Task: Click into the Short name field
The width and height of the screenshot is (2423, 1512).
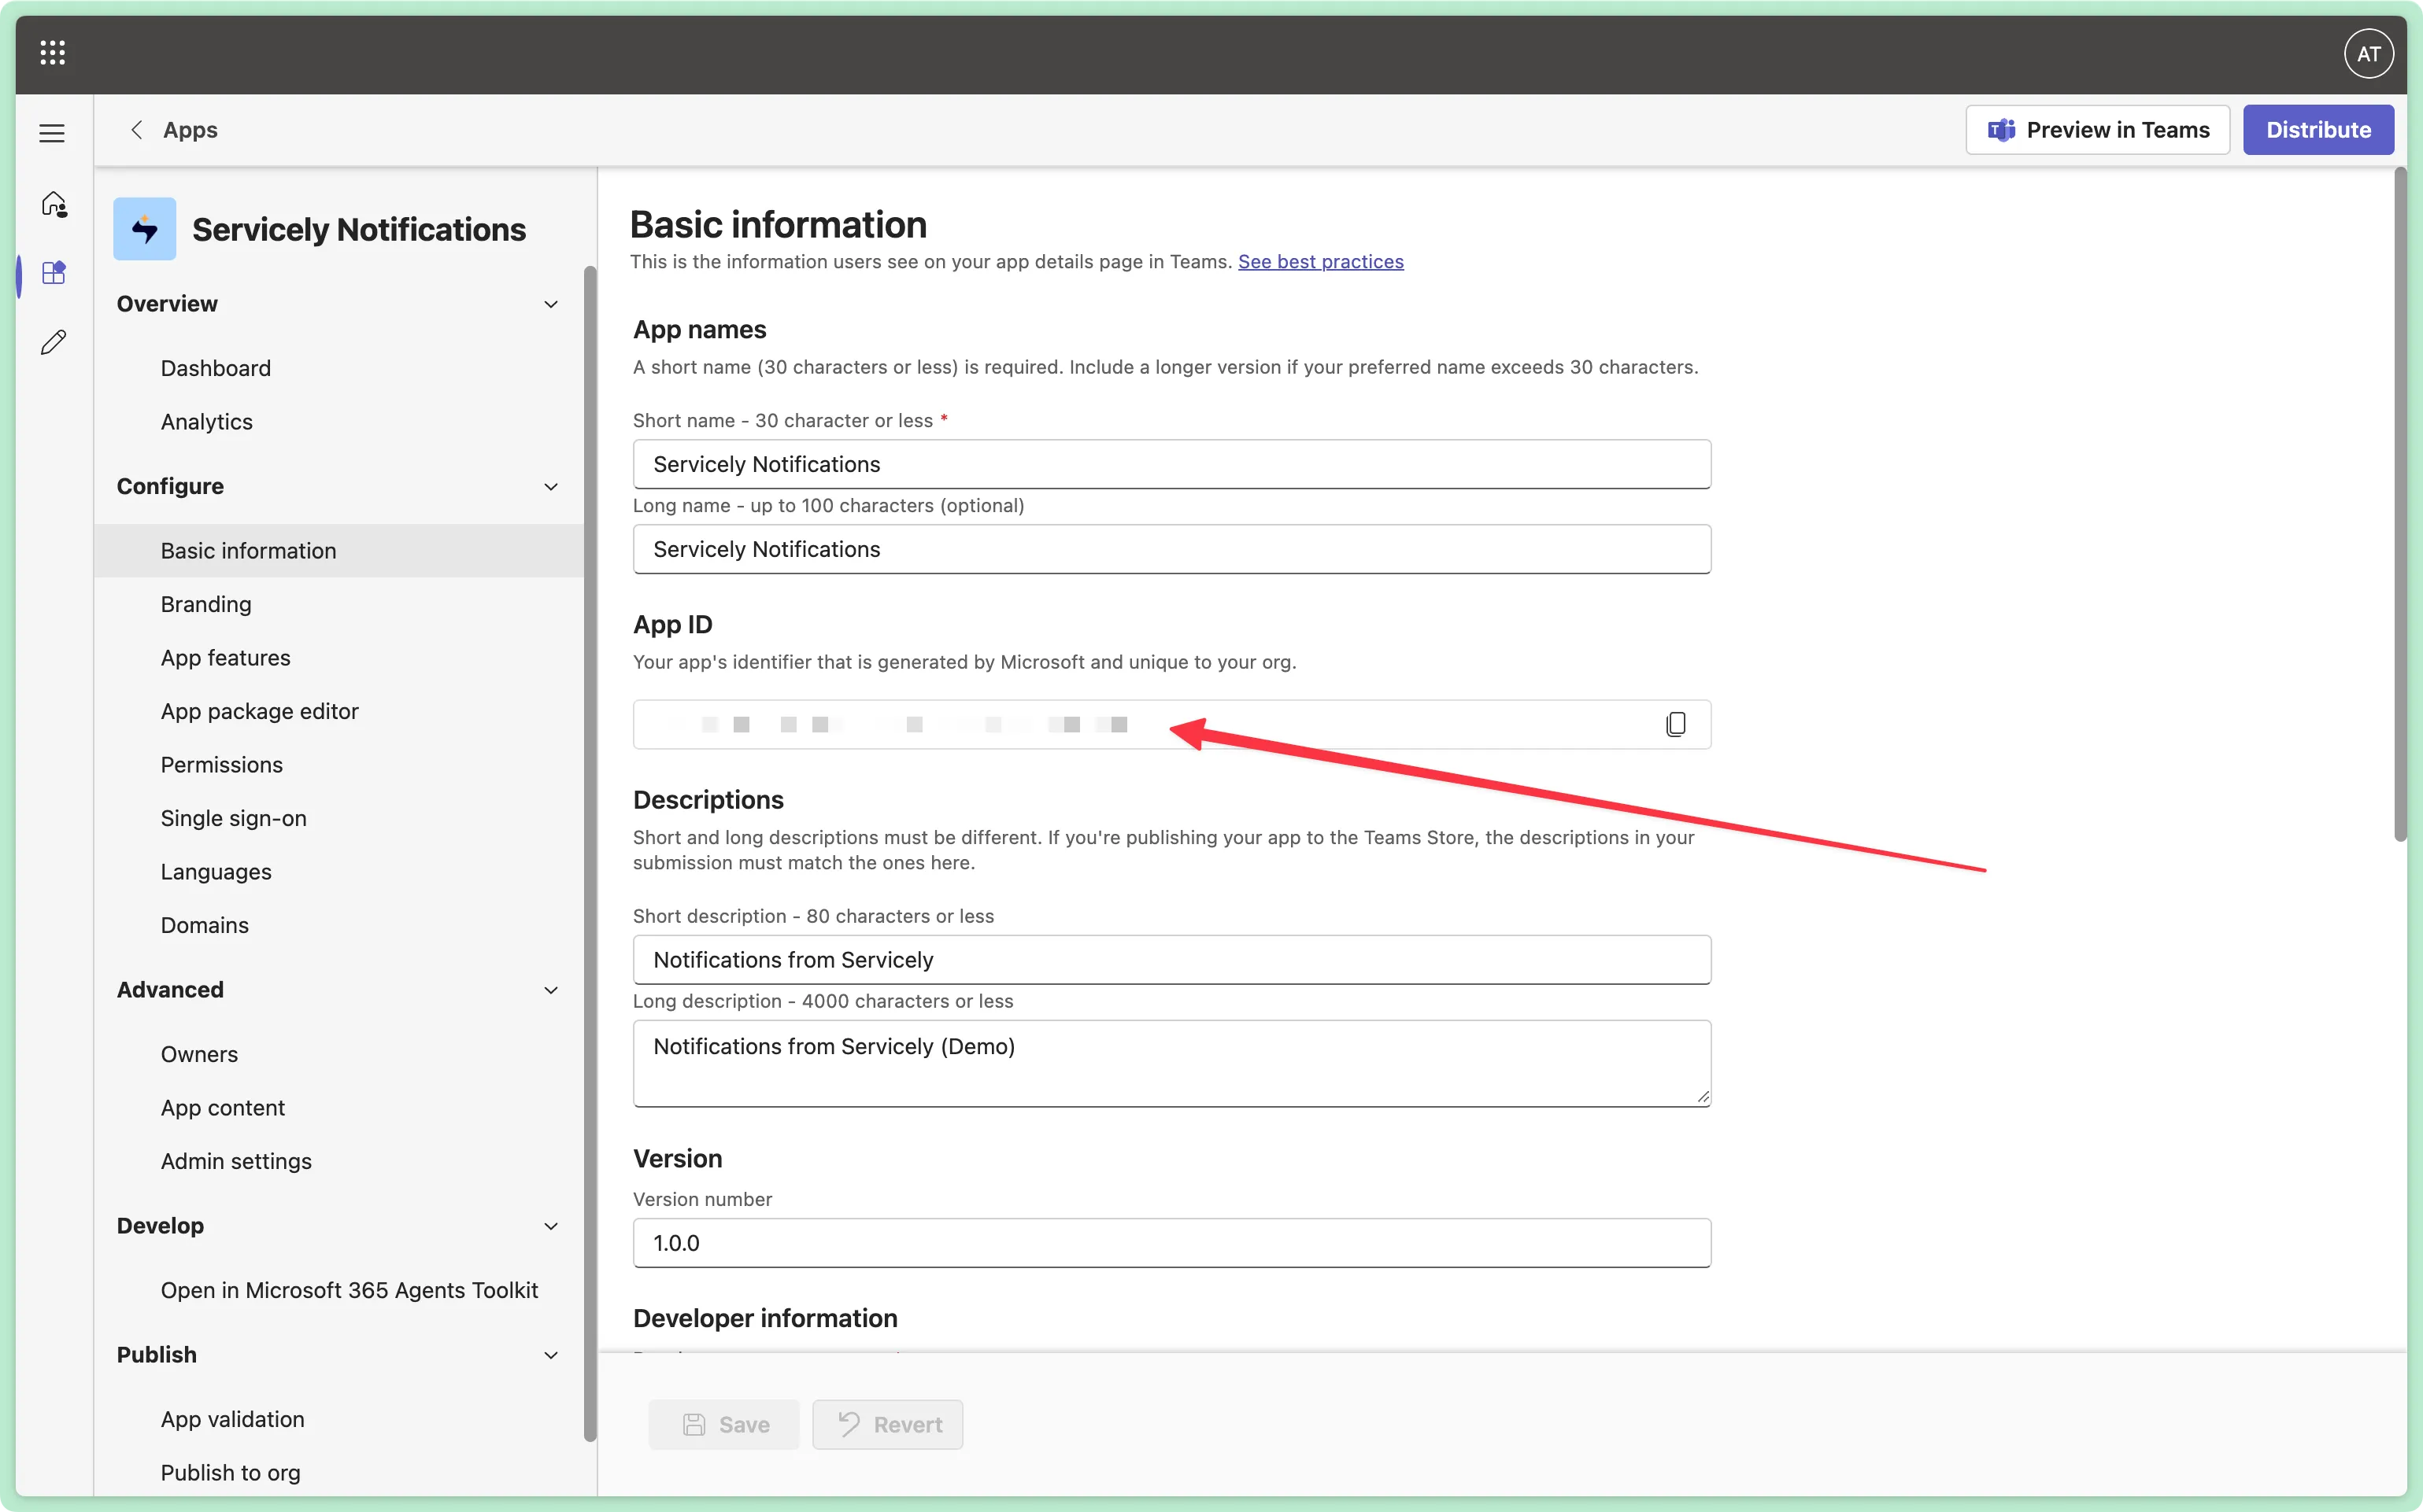Action: pos(1171,464)
